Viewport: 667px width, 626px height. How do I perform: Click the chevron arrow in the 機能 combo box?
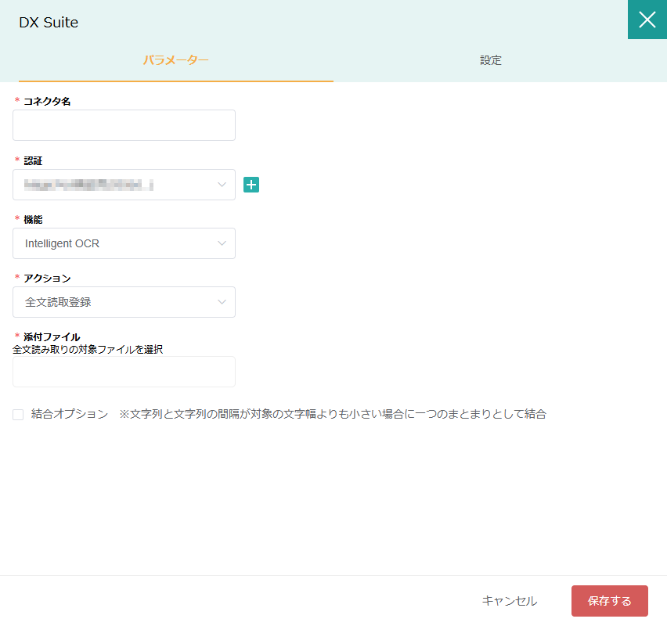222,243
